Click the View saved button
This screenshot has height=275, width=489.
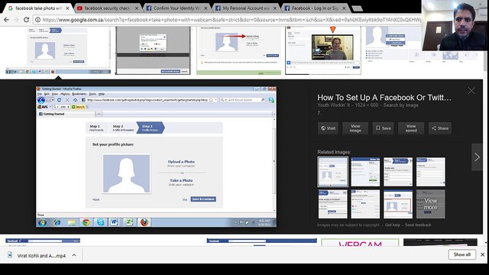(411, 128)
